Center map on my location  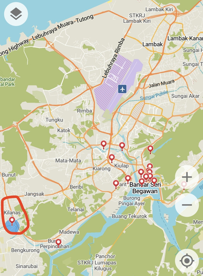[187, 260]
